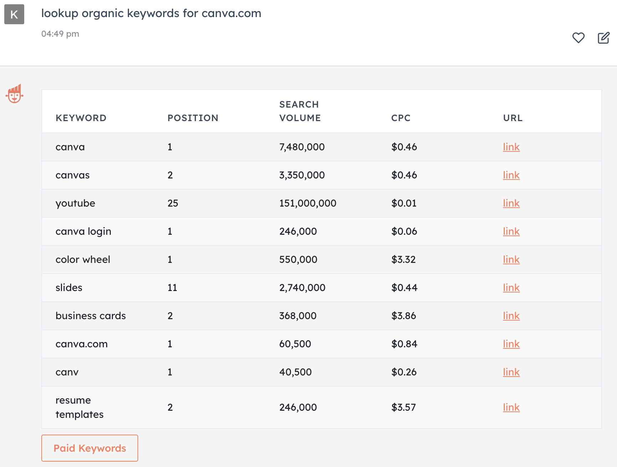The width and height of the screenshot is (617, 467).
Task: Visit the link for slides keyword
Action: 511,287
